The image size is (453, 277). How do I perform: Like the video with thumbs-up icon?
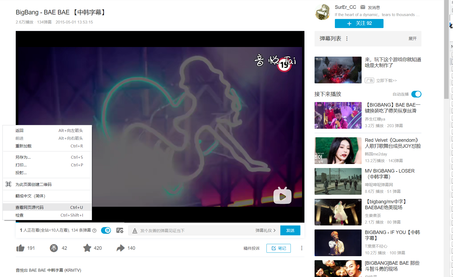pyautogui.click(x=21, y=248)
